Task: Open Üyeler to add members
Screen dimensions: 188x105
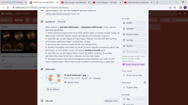Action: point(134,23)
